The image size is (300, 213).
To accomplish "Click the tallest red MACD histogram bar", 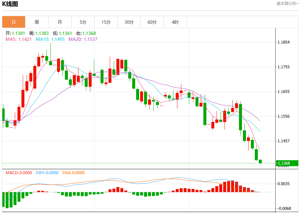I will point(233,186).
